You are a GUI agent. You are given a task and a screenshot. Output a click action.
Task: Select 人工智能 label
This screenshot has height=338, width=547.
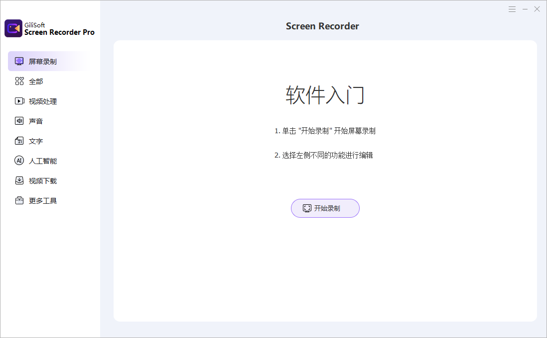[42, 161]
